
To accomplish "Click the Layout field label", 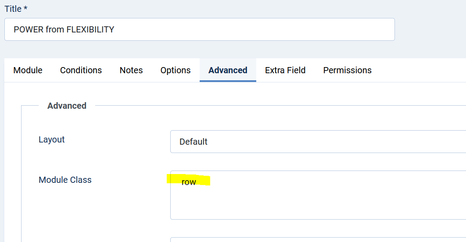I will click(x=52, y=139).
